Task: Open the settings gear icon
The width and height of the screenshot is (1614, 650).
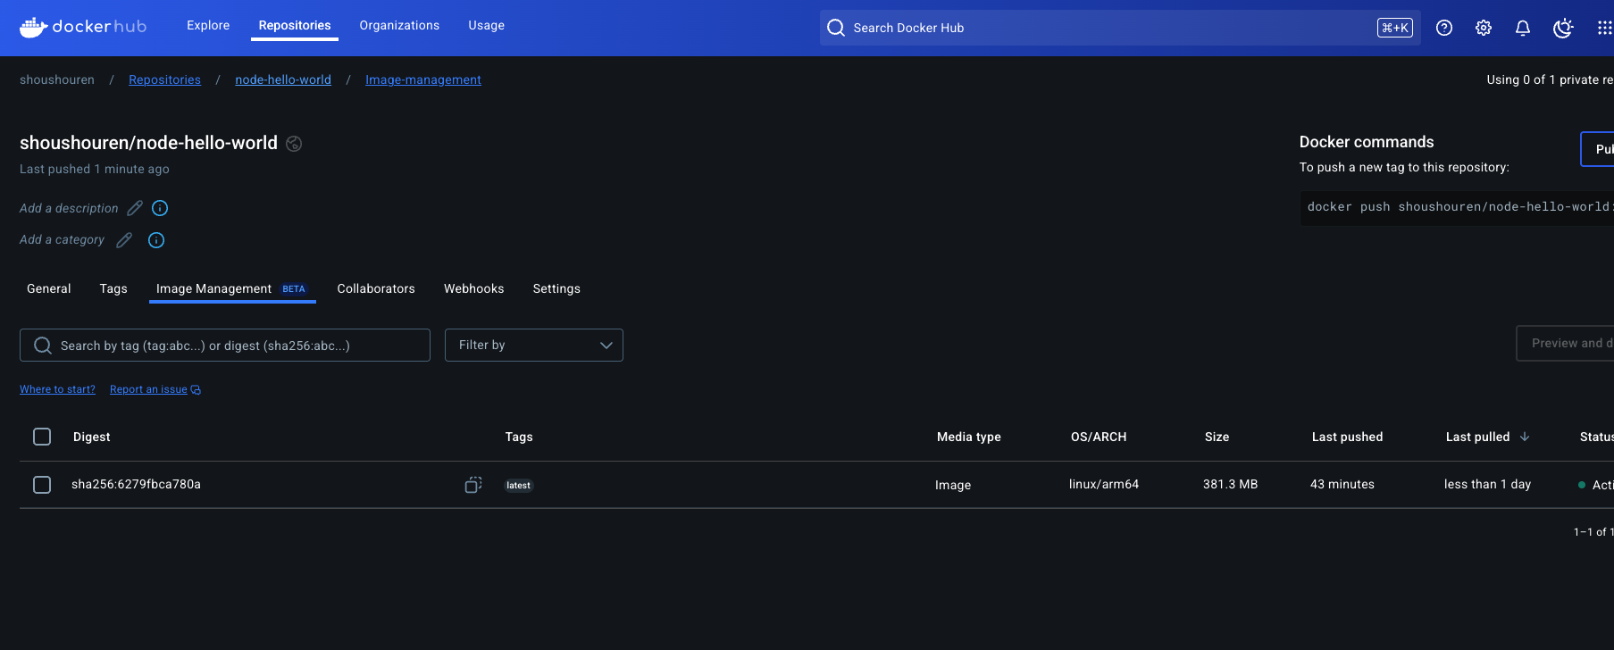Action: point(1484,28)
